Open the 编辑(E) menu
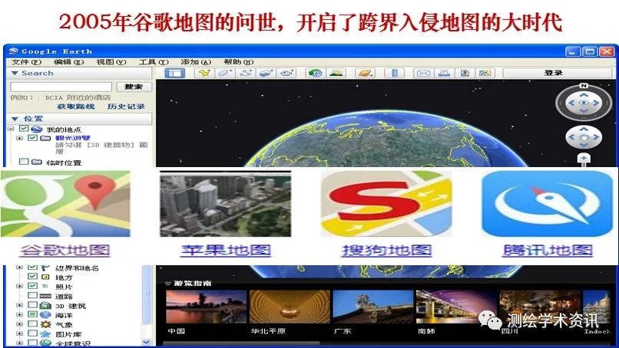The width and height of the screenshot is (619, 348). coord(68,62)
